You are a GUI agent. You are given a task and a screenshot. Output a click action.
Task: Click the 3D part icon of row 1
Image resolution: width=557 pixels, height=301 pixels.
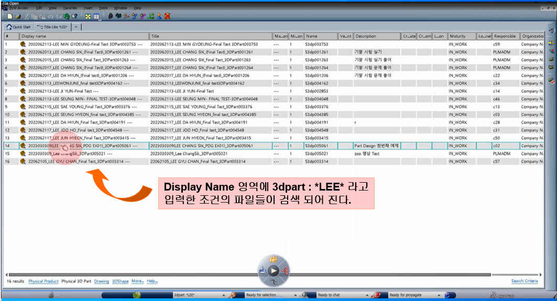point(23,44)
